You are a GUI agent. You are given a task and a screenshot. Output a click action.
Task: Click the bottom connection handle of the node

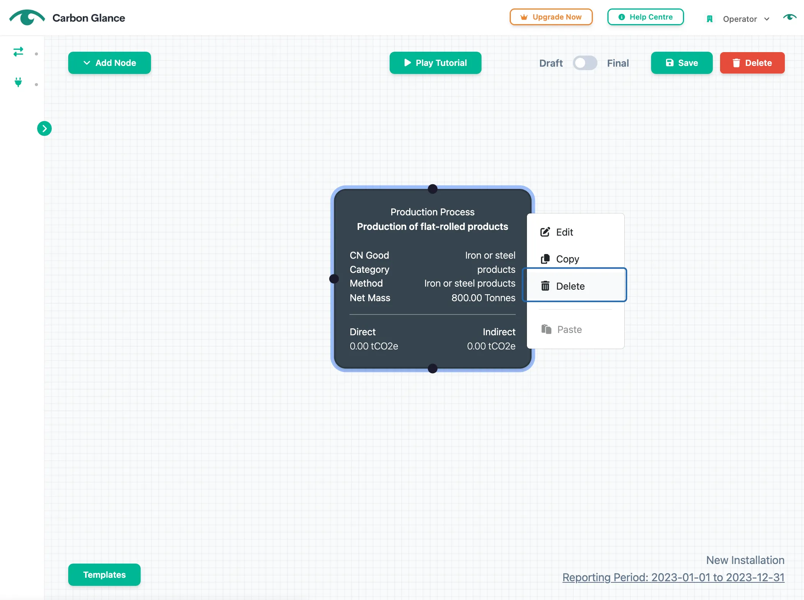tap(433, 369)
